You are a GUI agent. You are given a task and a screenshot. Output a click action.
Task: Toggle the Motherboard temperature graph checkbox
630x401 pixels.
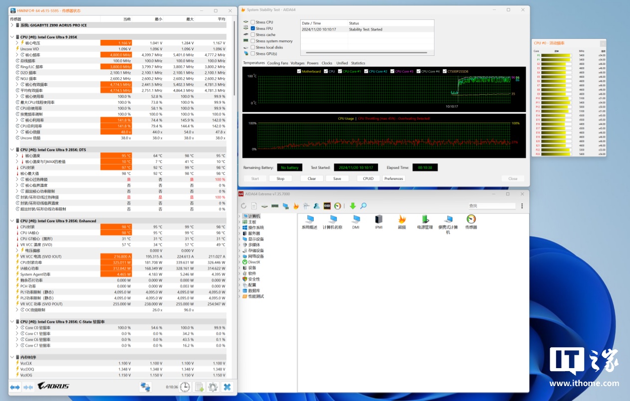click(299, 71)
